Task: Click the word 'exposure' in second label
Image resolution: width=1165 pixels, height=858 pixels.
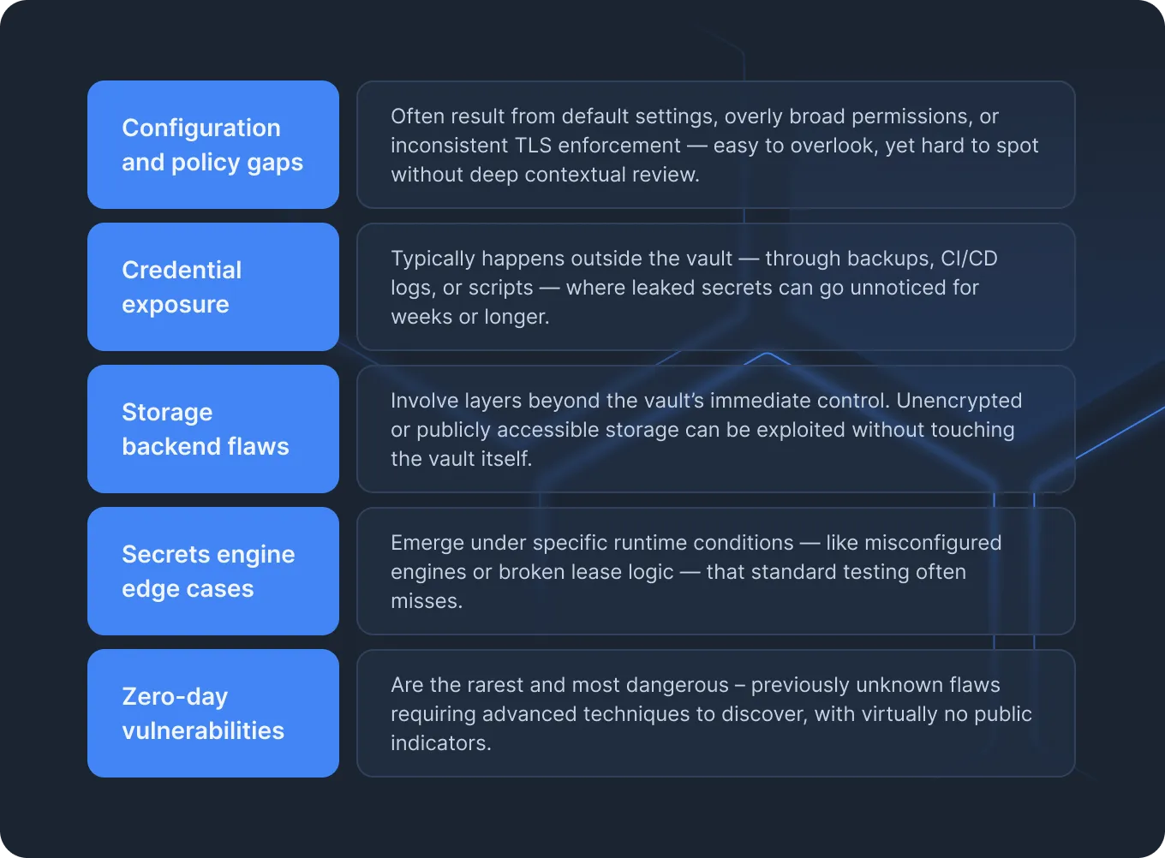Action: tap(176, 305)
